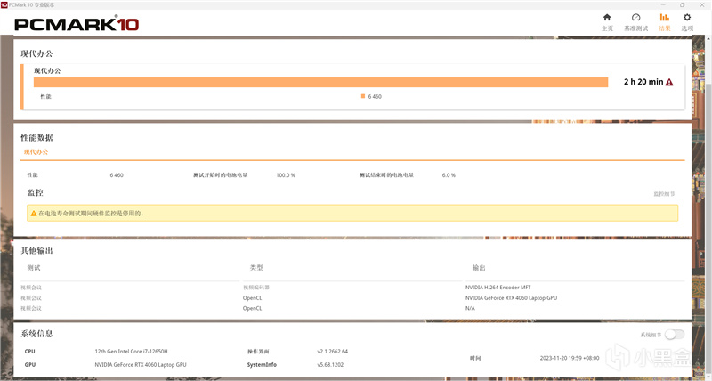Click the PCMARK10 logo

coord(77,24)
